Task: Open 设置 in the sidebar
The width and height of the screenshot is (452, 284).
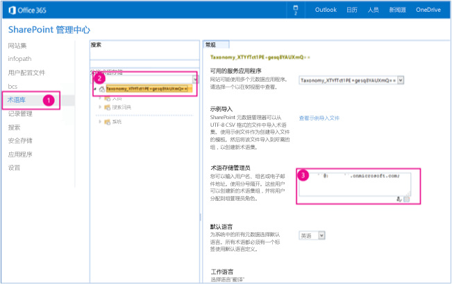Action: [x=14, y=168]
